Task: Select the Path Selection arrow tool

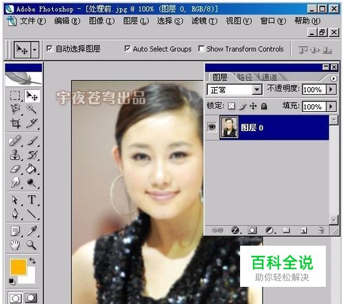Action: (x=15, y=200)
